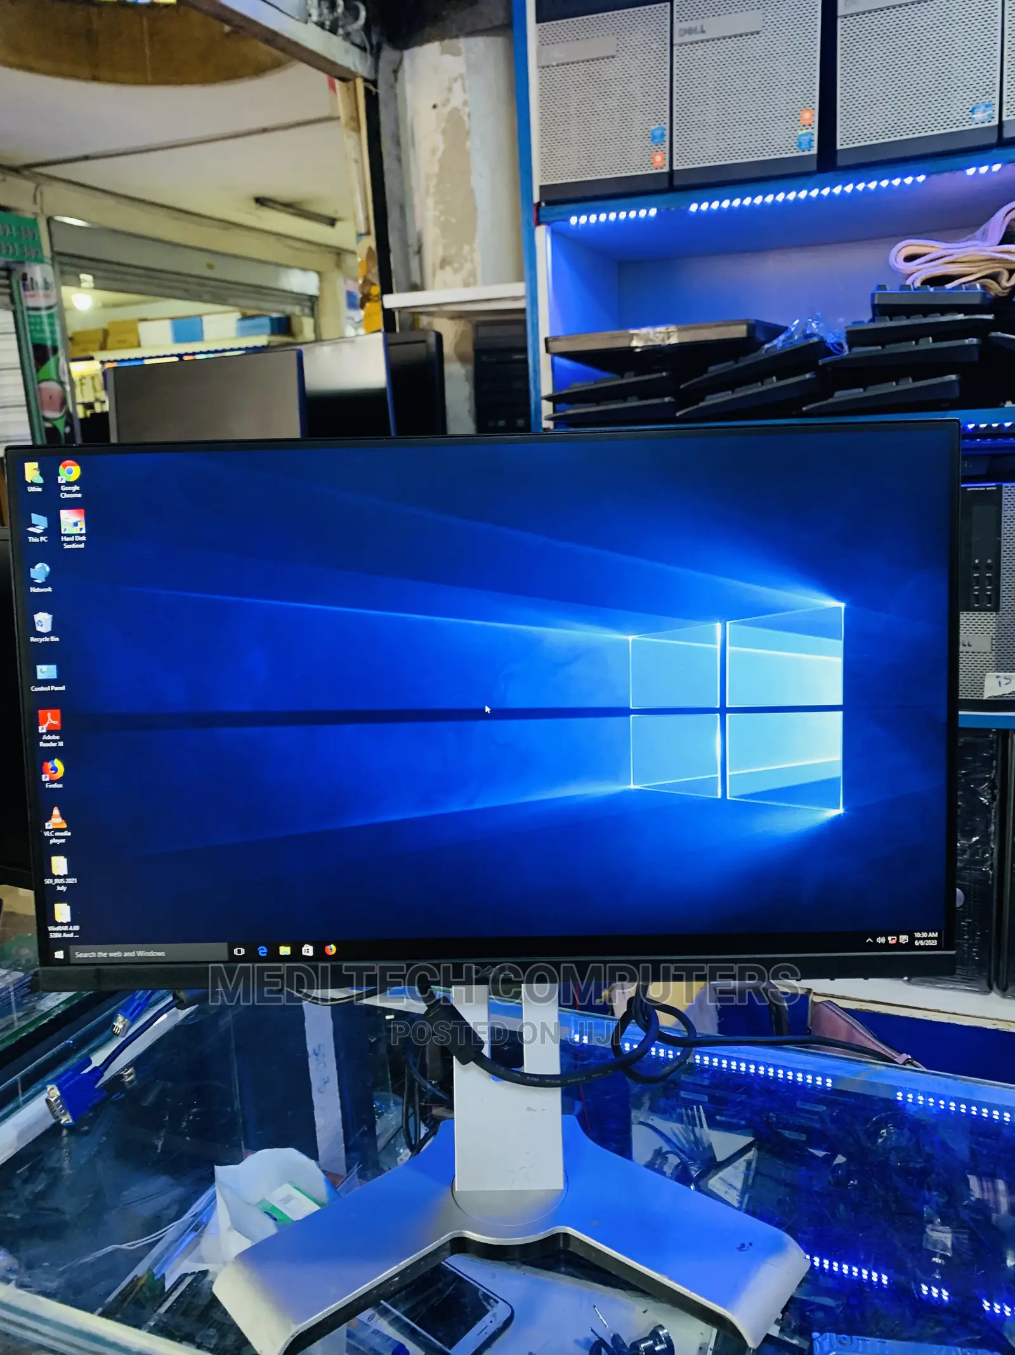Open Task View on the taskbar

pyautogui.click(x=239, y=951)
